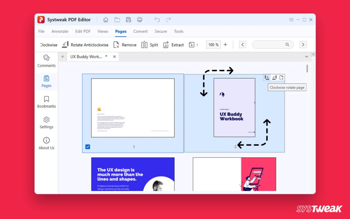This screenshot has height=219, width=350.
Task: Collapse the right panel with the double chevron
Action: (313, 54)
